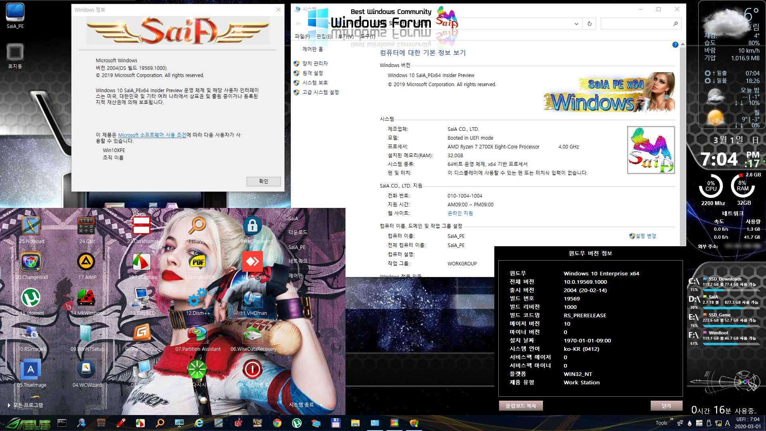Open SaiA_PE desktop computer icon
766x431 pixels.
point(15,16)
